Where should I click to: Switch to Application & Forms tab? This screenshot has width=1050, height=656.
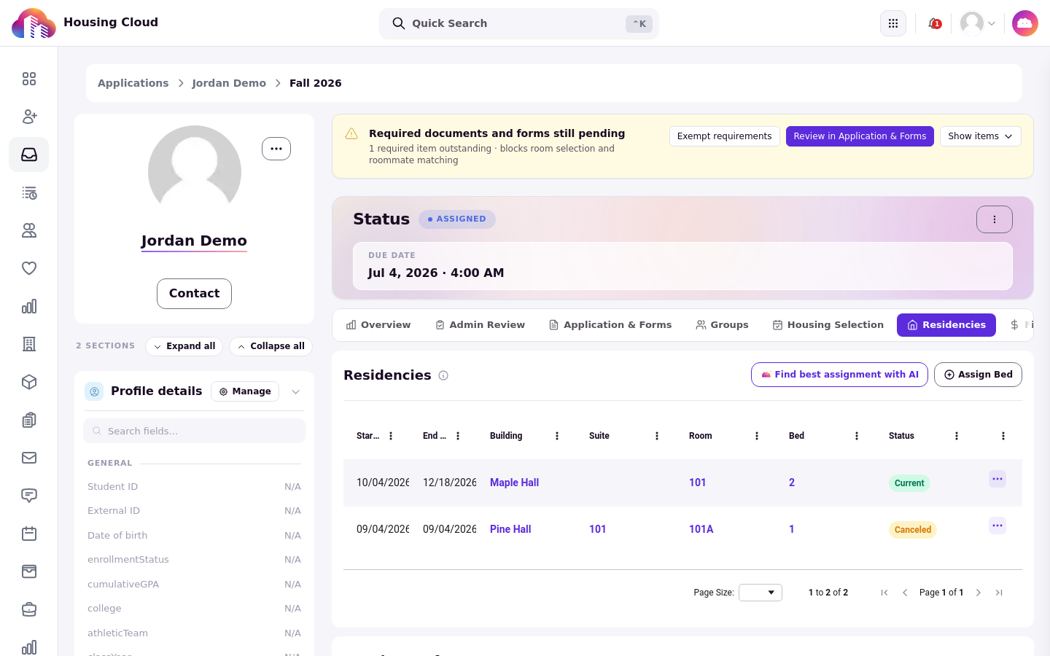tap(610, 325)
